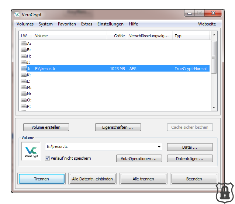Open the Volumes menu
Viewport: 235px width, 204px height.
click(25, 24)
